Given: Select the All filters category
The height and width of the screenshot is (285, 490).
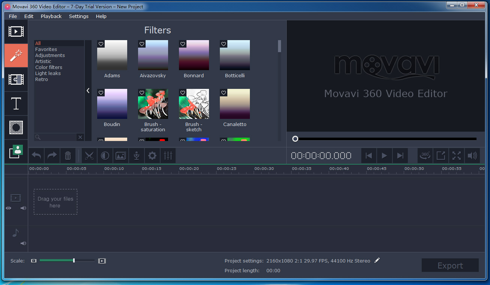Looking at the screenshot, I should pyautogui.click(x=59, y=43).
